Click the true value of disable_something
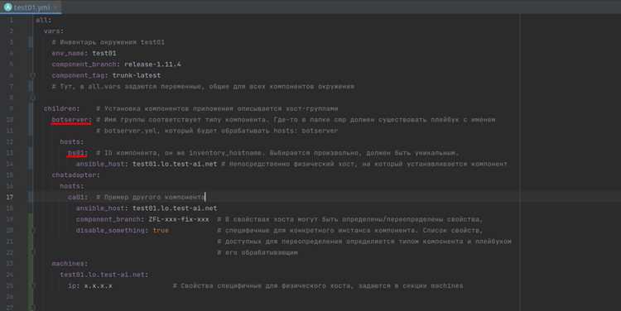Viewport: 621px width, 311px height. pos(161,230)
